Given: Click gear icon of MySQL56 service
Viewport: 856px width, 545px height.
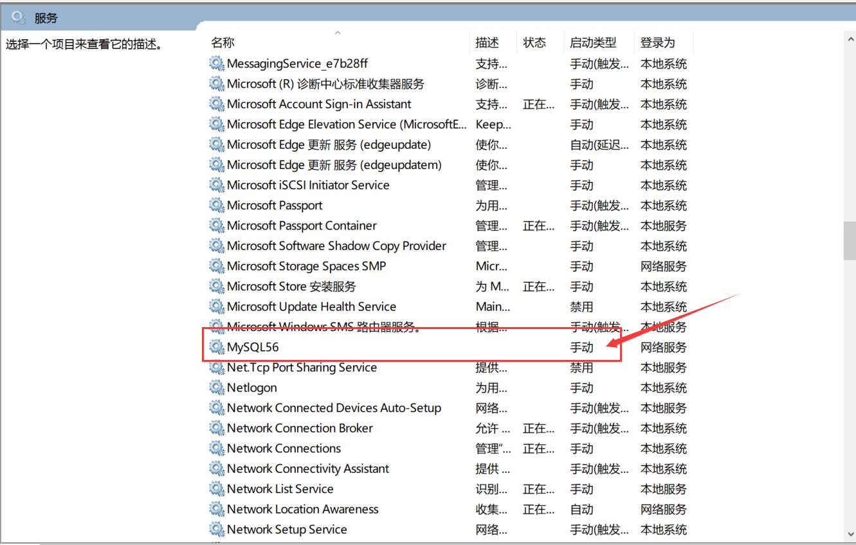Looking at the screenshot, I should click(x=217, y=347).
